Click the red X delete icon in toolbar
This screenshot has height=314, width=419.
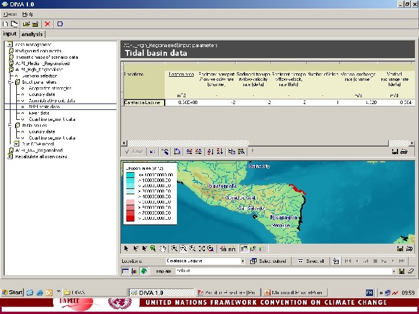[x=48, y=24]
